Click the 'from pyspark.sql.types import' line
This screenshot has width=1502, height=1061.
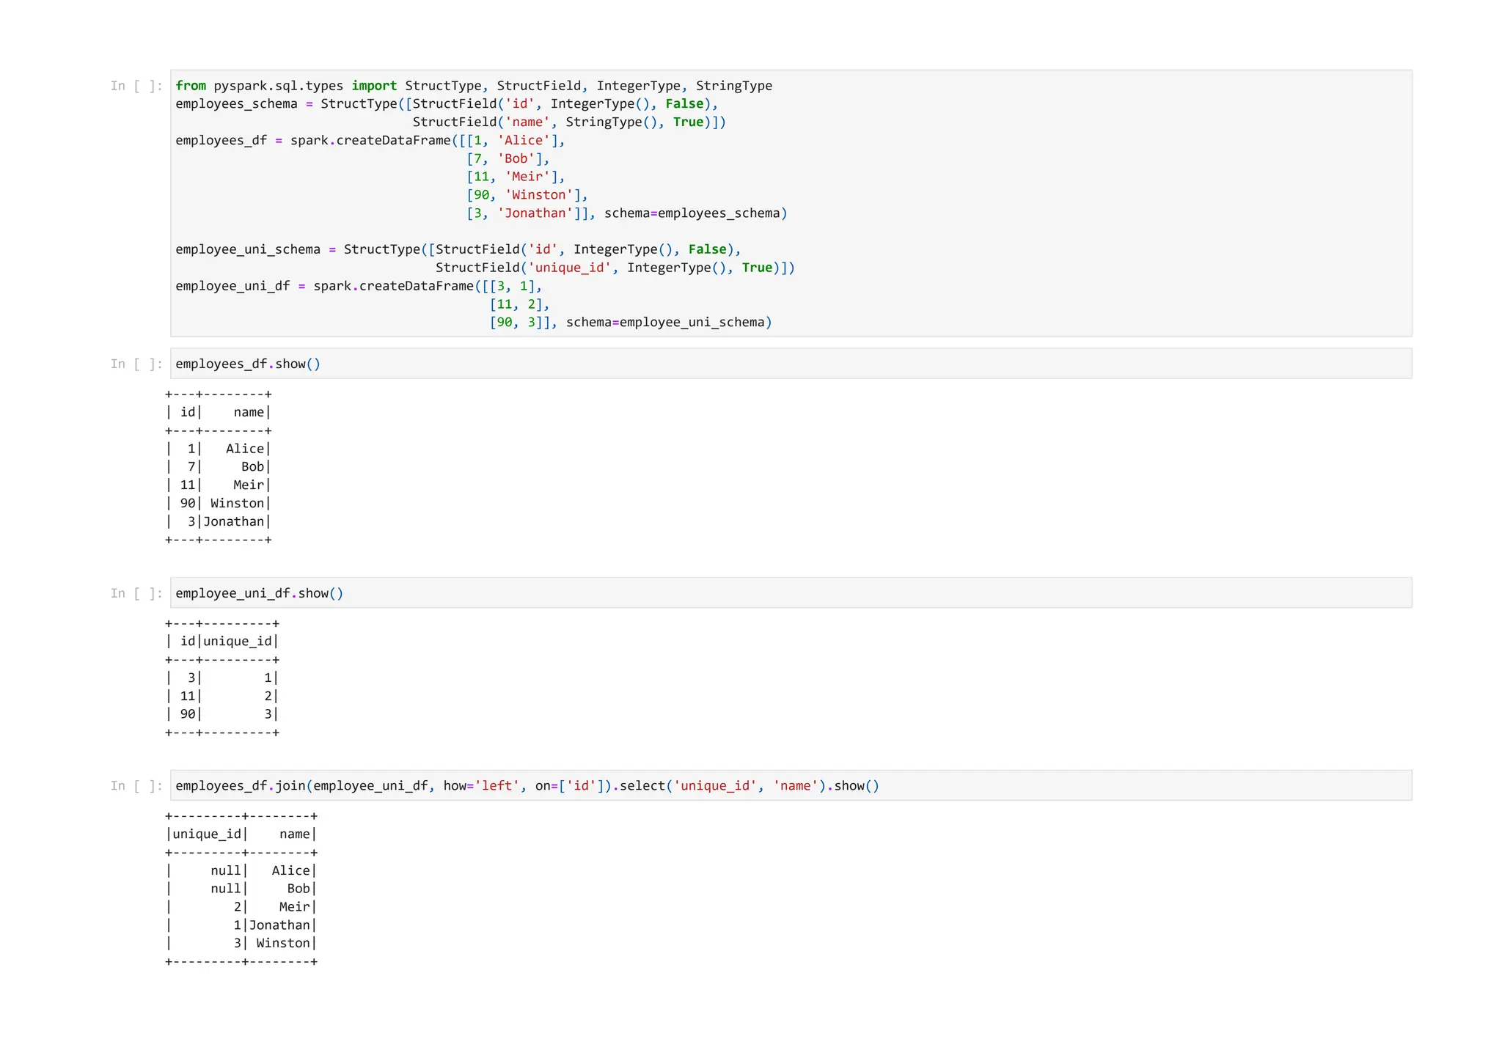click(x=474, y=86)
